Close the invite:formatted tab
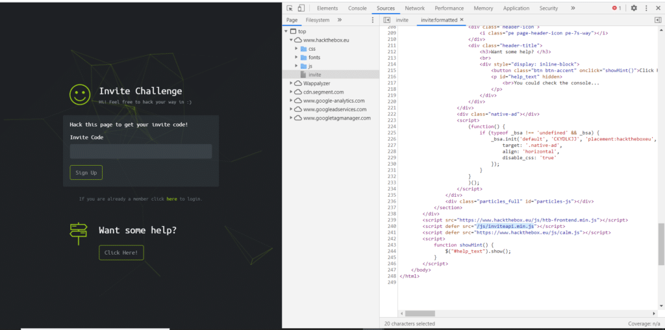 (462, 19)
